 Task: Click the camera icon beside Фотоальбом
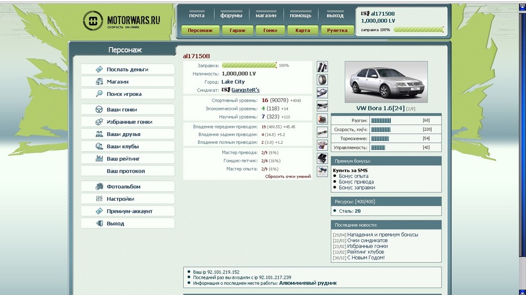click(x=99, y=187)
